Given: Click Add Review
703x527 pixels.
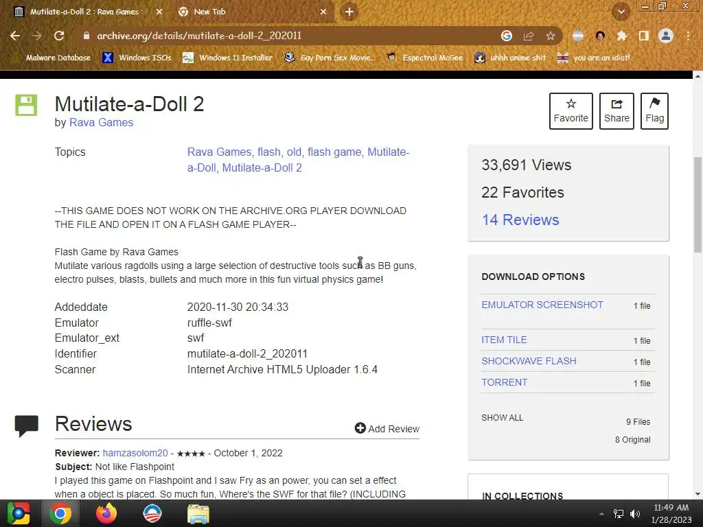Looking at the screenshot, I should 387,428.
